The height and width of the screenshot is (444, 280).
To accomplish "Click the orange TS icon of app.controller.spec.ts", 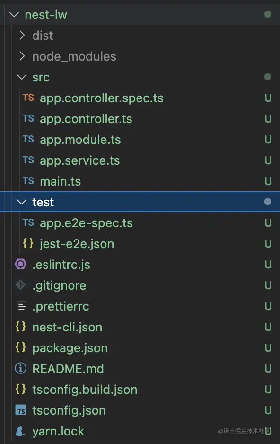I will pos(28,98).
